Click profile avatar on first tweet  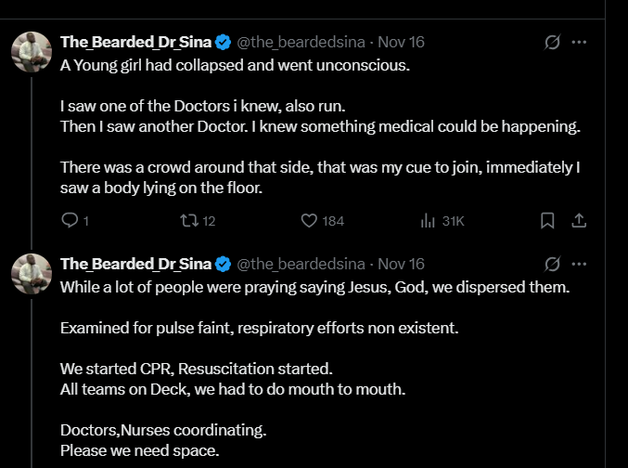(31, 51)
